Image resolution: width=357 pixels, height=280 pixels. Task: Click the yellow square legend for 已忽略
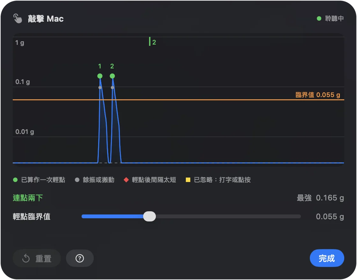pos(188,180)
